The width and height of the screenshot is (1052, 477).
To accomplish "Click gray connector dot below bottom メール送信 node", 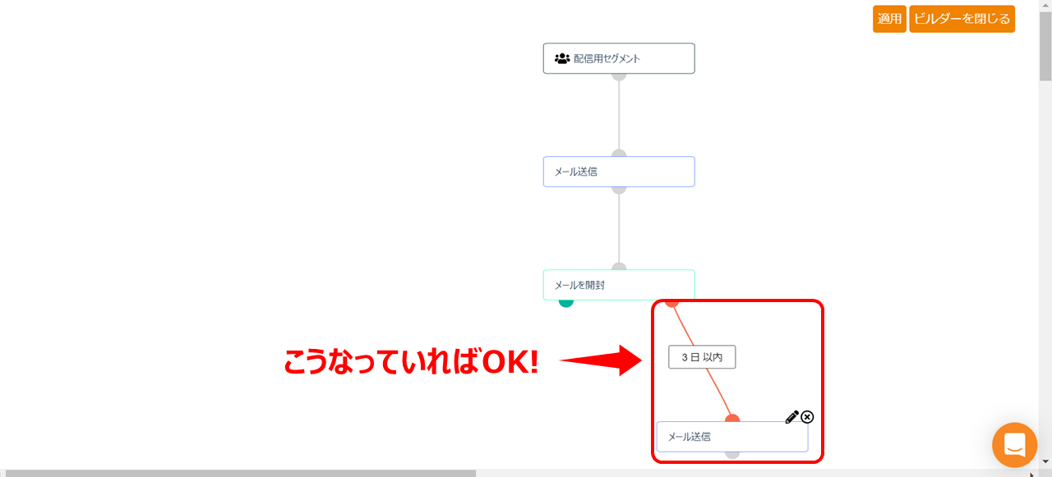I will pos(732,454).
